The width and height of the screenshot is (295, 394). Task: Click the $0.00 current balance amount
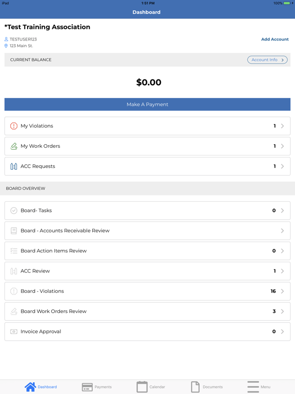click(149, 83)
